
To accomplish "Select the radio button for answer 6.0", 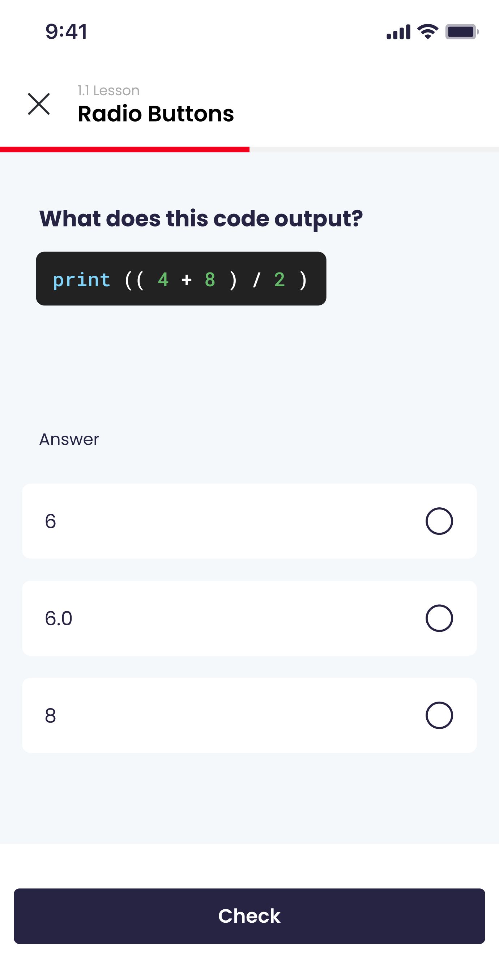I will click(x=439, y=618).
